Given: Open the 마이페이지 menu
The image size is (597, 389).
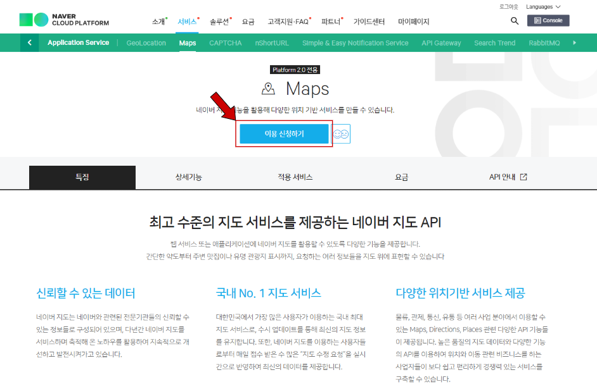Looking at the screenshot, I should pyautogui.click(x=413, y=22).
